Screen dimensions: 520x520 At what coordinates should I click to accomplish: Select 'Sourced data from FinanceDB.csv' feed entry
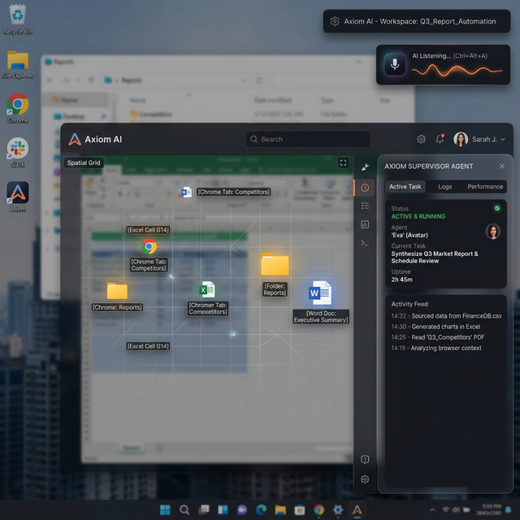coord(446,316)
